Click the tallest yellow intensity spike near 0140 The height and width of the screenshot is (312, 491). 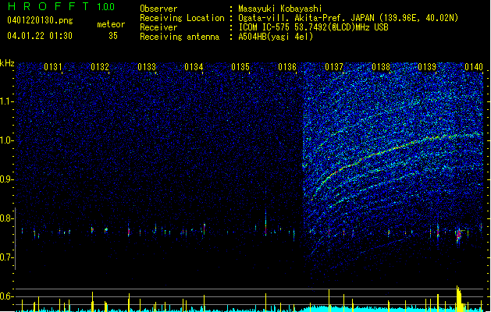459,298
